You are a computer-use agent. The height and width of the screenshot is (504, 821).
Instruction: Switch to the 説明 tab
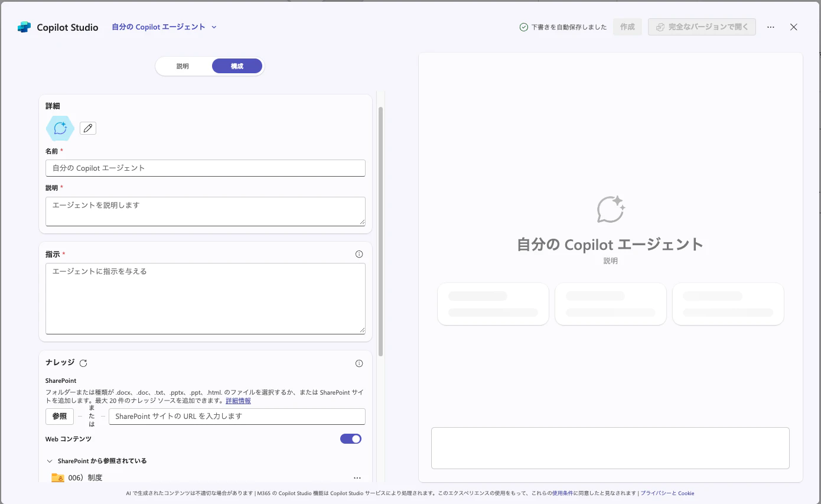183,66
